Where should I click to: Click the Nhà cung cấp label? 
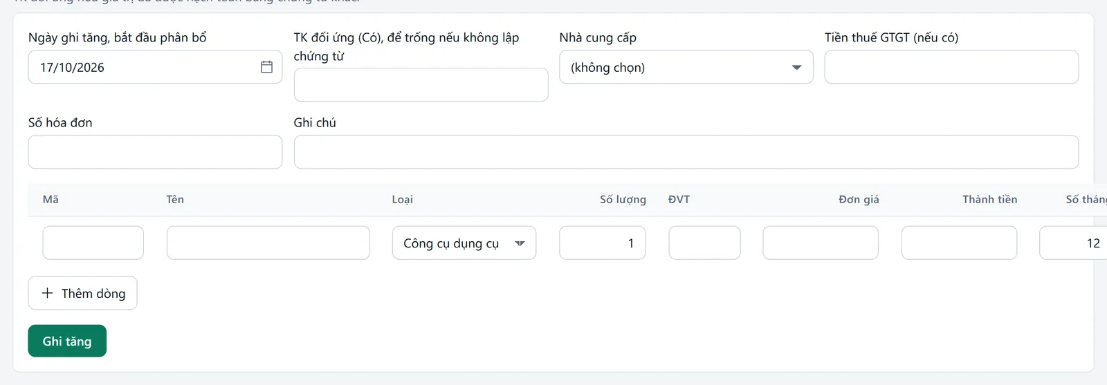[x=598, y=37]
